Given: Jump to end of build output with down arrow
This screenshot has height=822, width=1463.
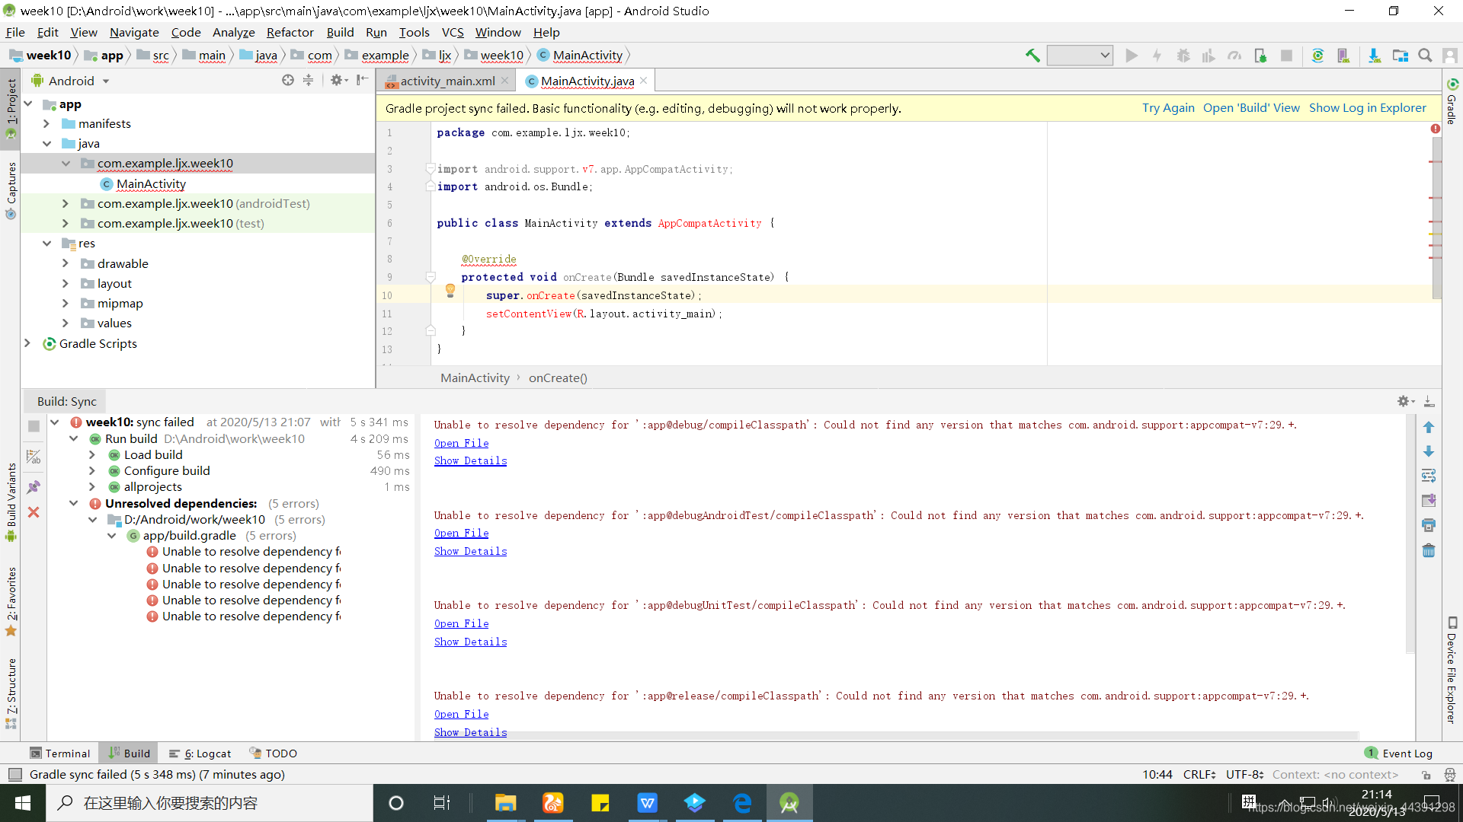Looking at the screenshot, I should [1429, 451].
